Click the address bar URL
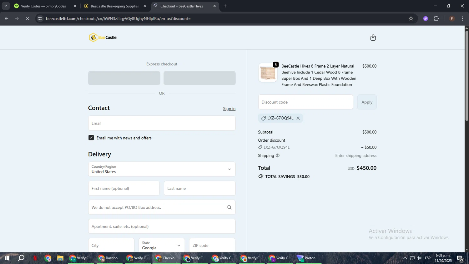Viewport: 469px width, 264px height. [118, 18]
